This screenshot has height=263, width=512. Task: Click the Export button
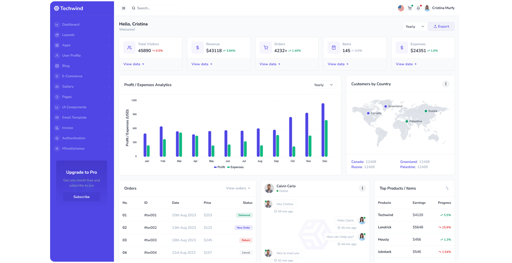pyautogui.click(x=441, y=27)
